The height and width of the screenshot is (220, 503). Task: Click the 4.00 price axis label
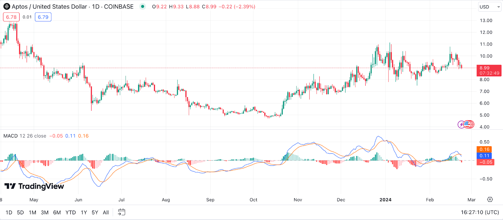484,127
